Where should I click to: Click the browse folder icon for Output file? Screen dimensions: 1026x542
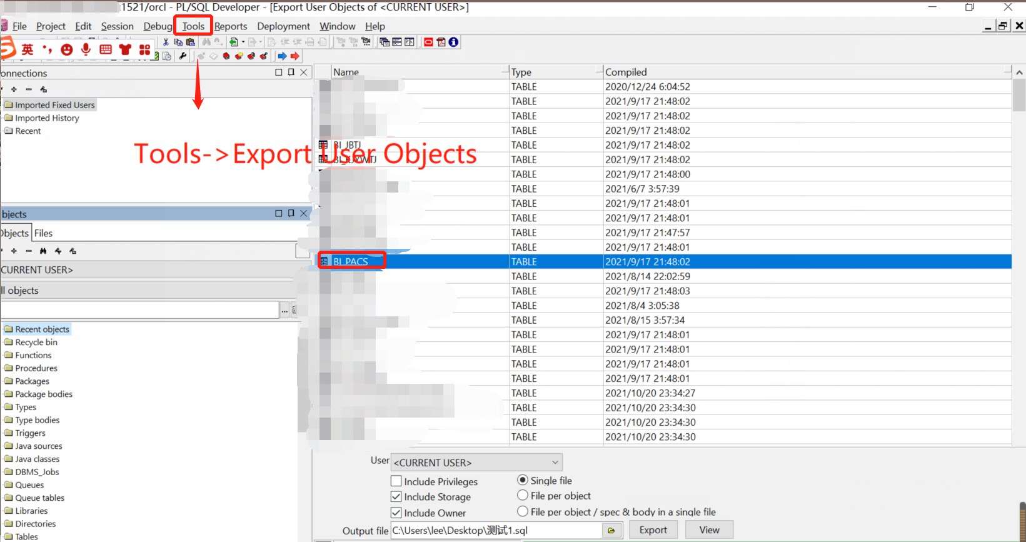point(611,530)
